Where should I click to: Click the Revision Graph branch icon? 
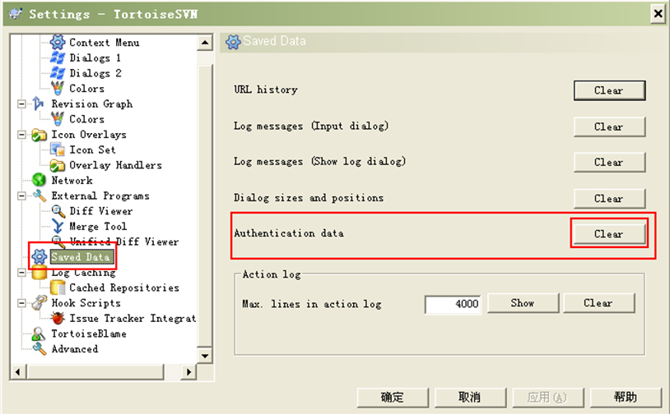(39, 103)
